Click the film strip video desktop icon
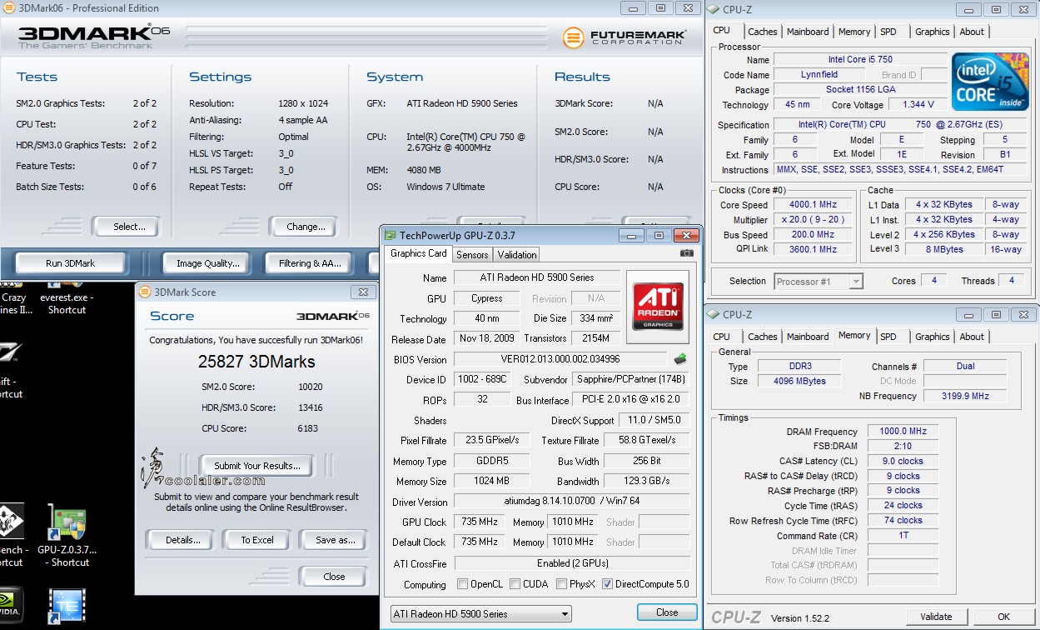 (67, 607)
